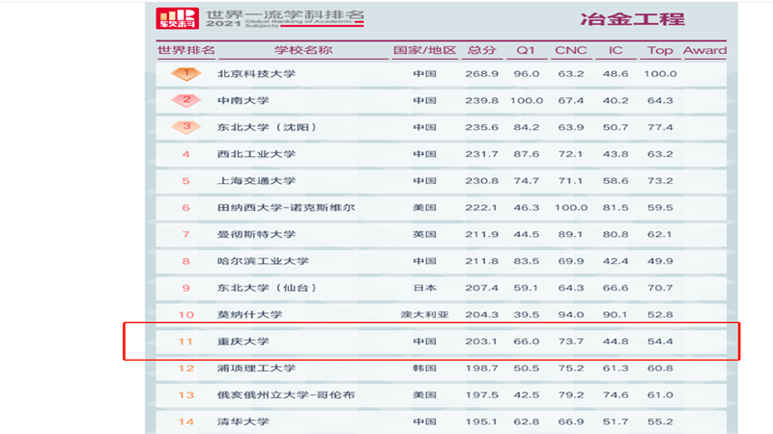Click the orange rank 3 medal badge
Screen dimensions: 773x434
click(186, 127)
